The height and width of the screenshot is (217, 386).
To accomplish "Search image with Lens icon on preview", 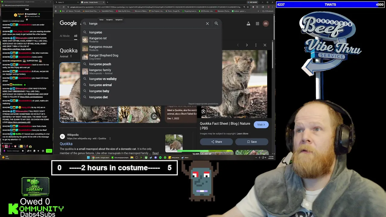I will [x=203, y=112].
